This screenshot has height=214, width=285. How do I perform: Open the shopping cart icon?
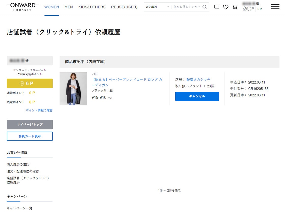pyautogui.click(x=235, y=7)
